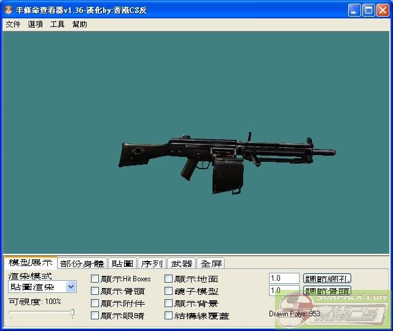This screenshot has height=331, width=393.
Task: Switch to the 序列 tab
Action: [152, 264]
